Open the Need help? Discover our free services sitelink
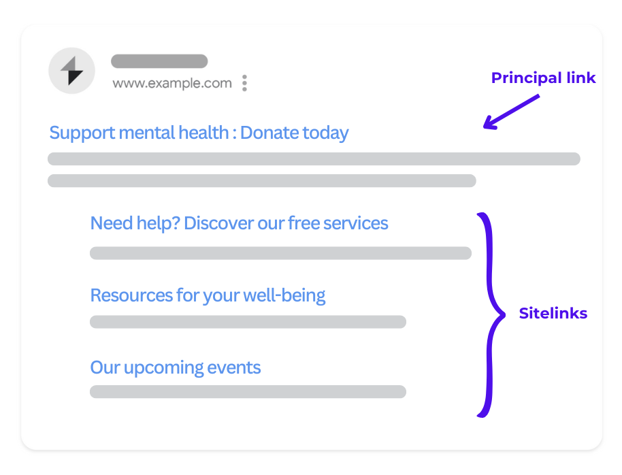622x475 pixels. [239, 223]
